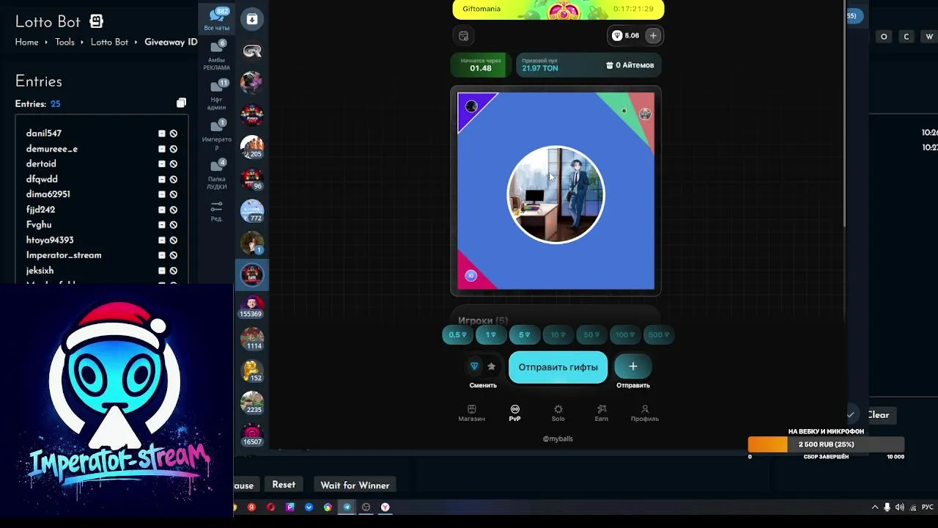938x528 pixels.
Task: Select the 0.5 TON bet chip
Action: tap(457, 334)
